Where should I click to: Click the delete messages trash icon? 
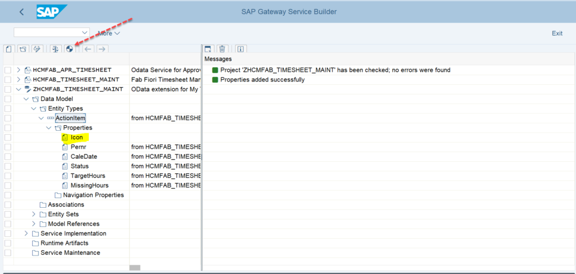tap(223, 49)
